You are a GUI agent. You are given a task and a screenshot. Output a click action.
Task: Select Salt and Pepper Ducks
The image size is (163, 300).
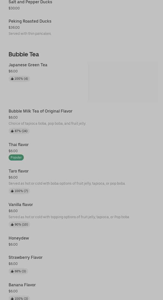tap(30, 2)
